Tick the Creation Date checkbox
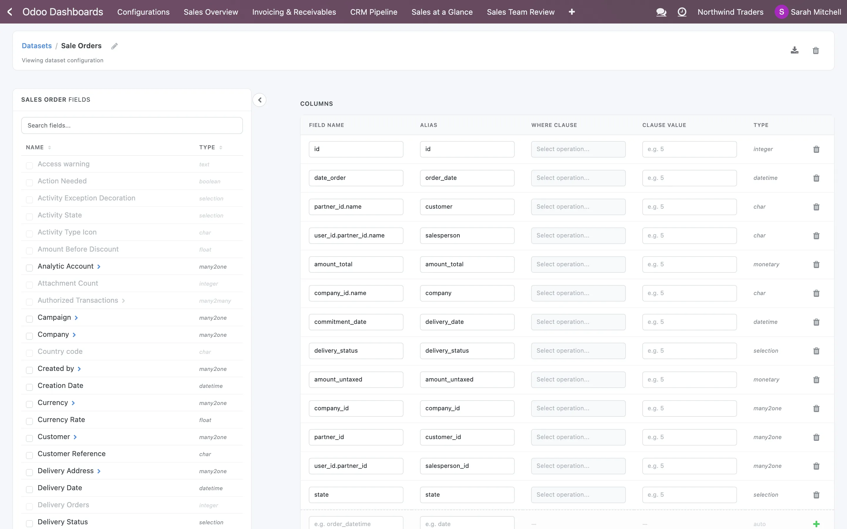847x529 pixels. coord(29,387)
